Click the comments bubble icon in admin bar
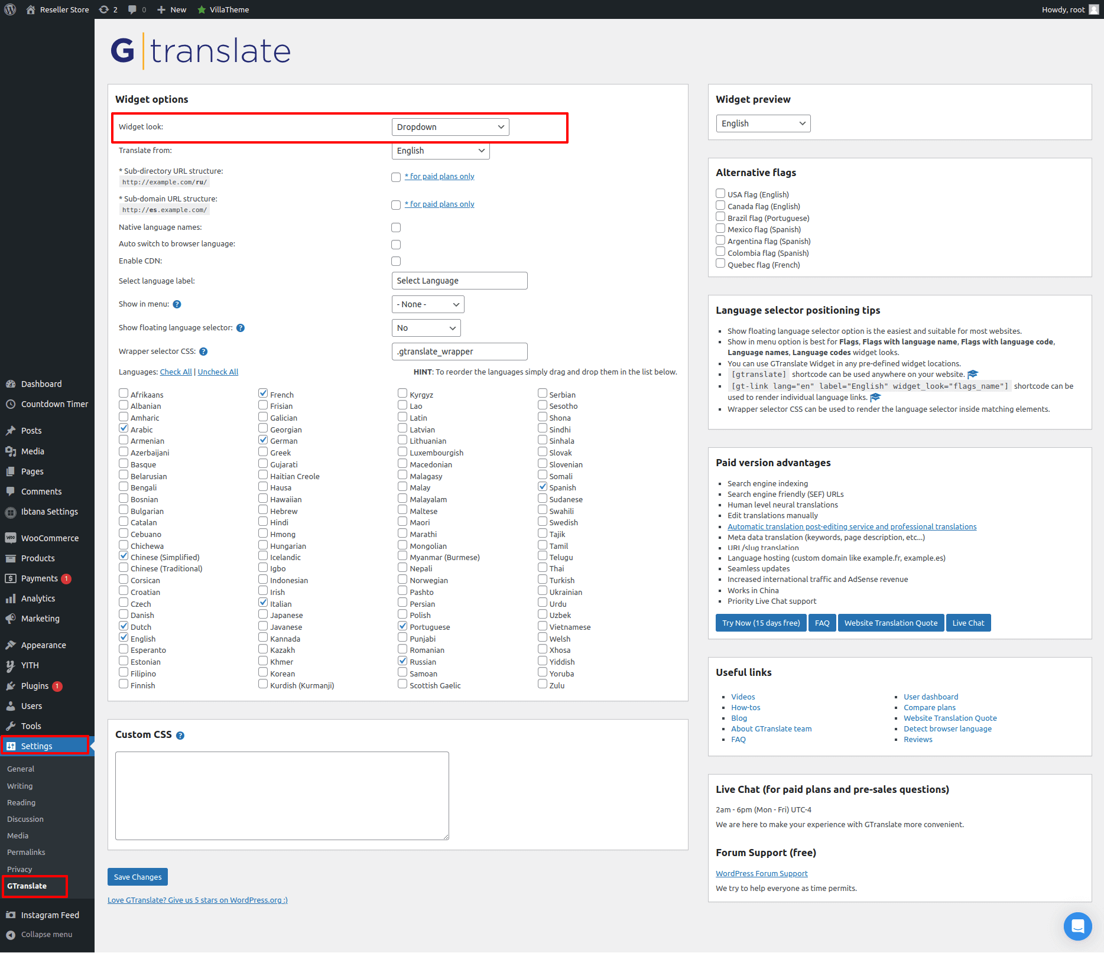1104x953 pixels. point(132,9)
